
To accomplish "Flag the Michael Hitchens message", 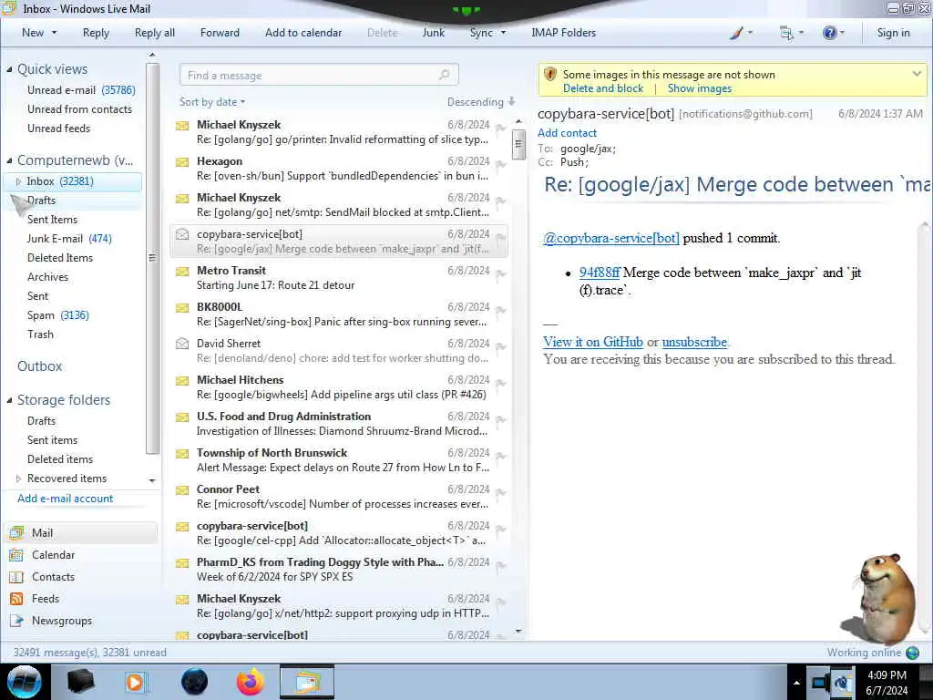I will click(500, 384).
